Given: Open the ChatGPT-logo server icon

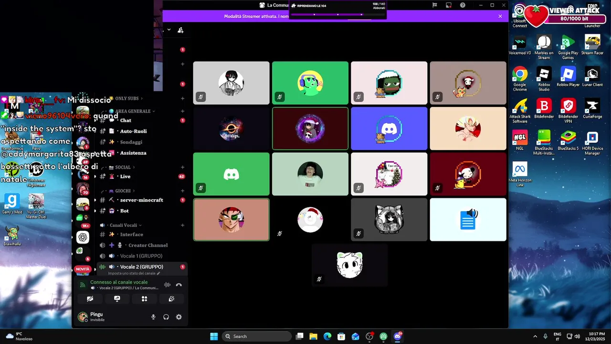Looking at the screenshot, I should (83, 237).
